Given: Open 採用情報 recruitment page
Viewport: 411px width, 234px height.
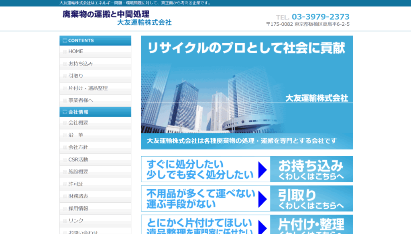Looking at the screenshot, I should 78,209.
